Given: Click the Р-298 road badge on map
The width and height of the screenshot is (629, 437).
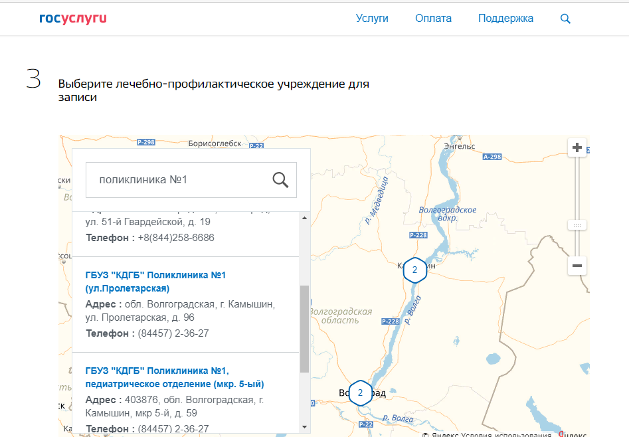Looking at the screenshot, I should (146, 142).
